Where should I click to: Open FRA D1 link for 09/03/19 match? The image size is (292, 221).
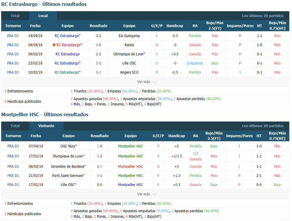tap(13, 54)
